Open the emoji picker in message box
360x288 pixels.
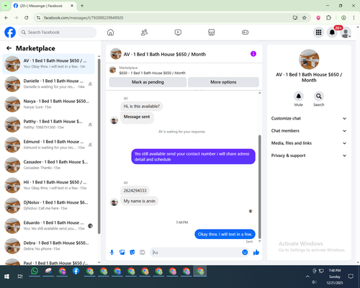[x=245, y=252]
